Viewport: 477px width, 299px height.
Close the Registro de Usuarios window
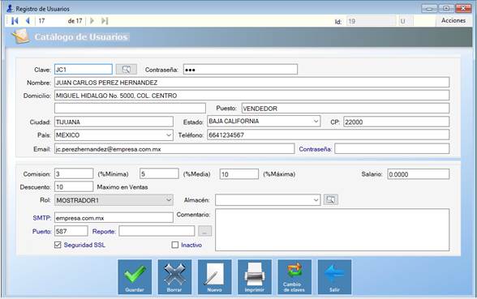(x=463, y=8)
